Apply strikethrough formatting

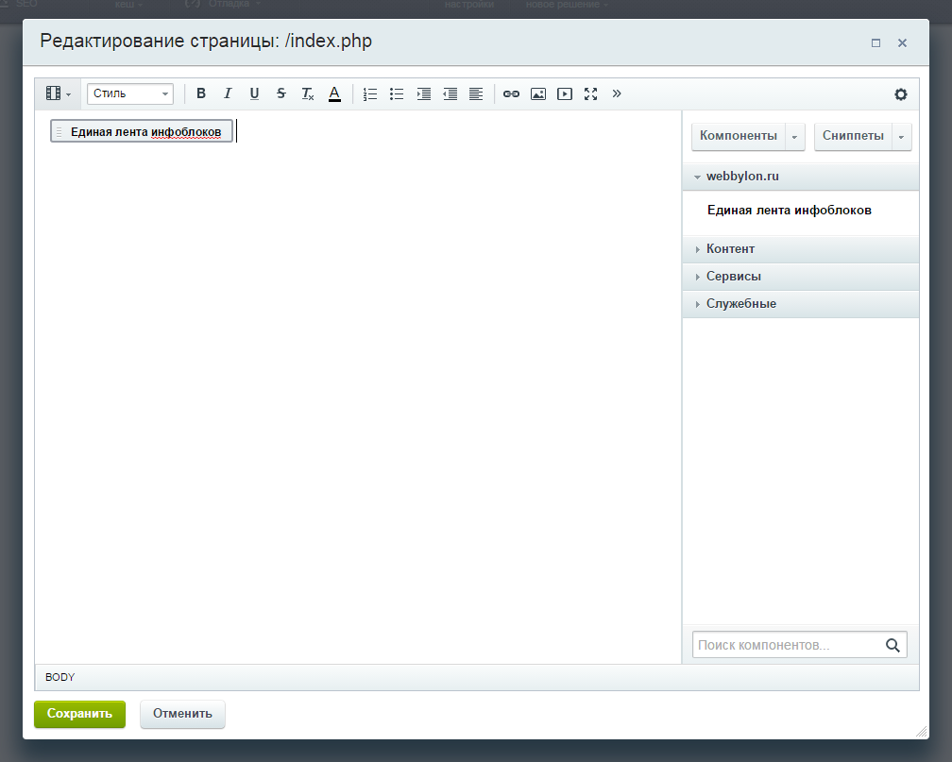click(x=281, y=93)
